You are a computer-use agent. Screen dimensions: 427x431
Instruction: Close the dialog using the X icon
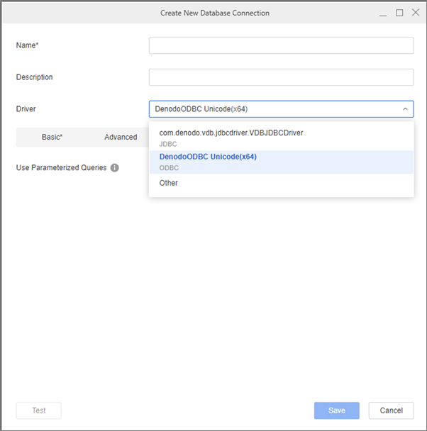(x=416, y=13)
